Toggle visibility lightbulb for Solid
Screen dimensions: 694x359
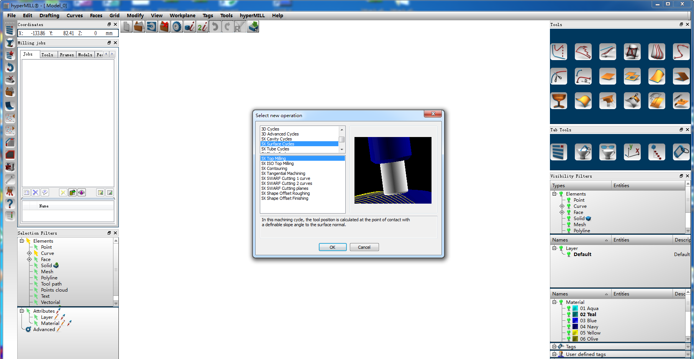(x=569, y=219)
